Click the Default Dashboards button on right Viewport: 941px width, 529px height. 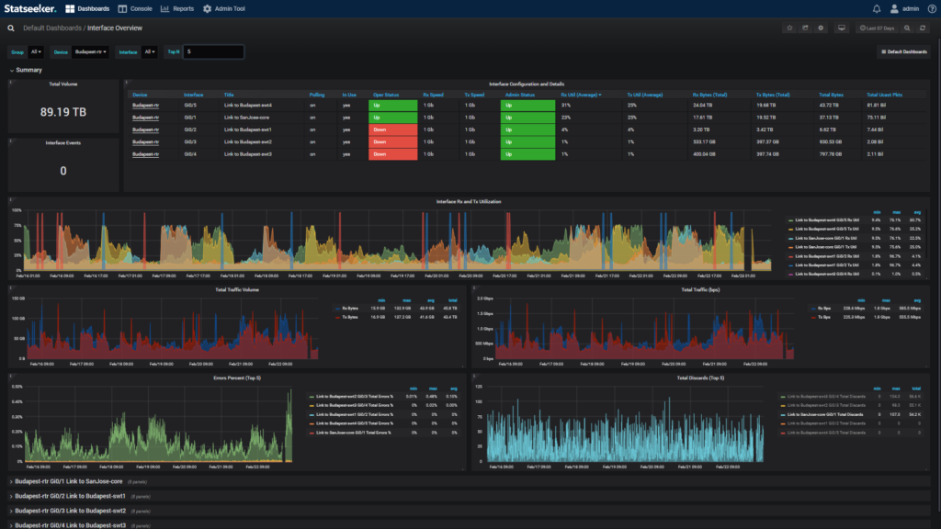click(904, 52)
